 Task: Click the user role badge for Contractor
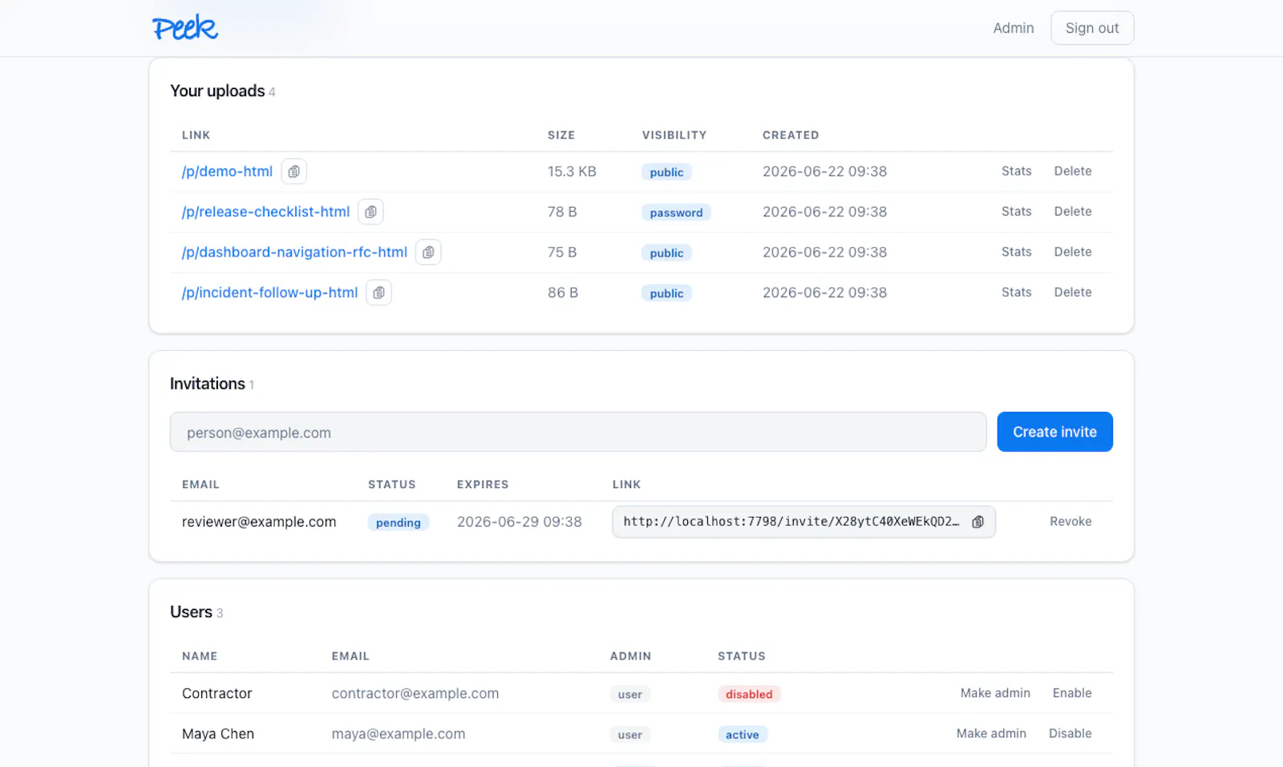pyautogui.click(x=630, y=694)
